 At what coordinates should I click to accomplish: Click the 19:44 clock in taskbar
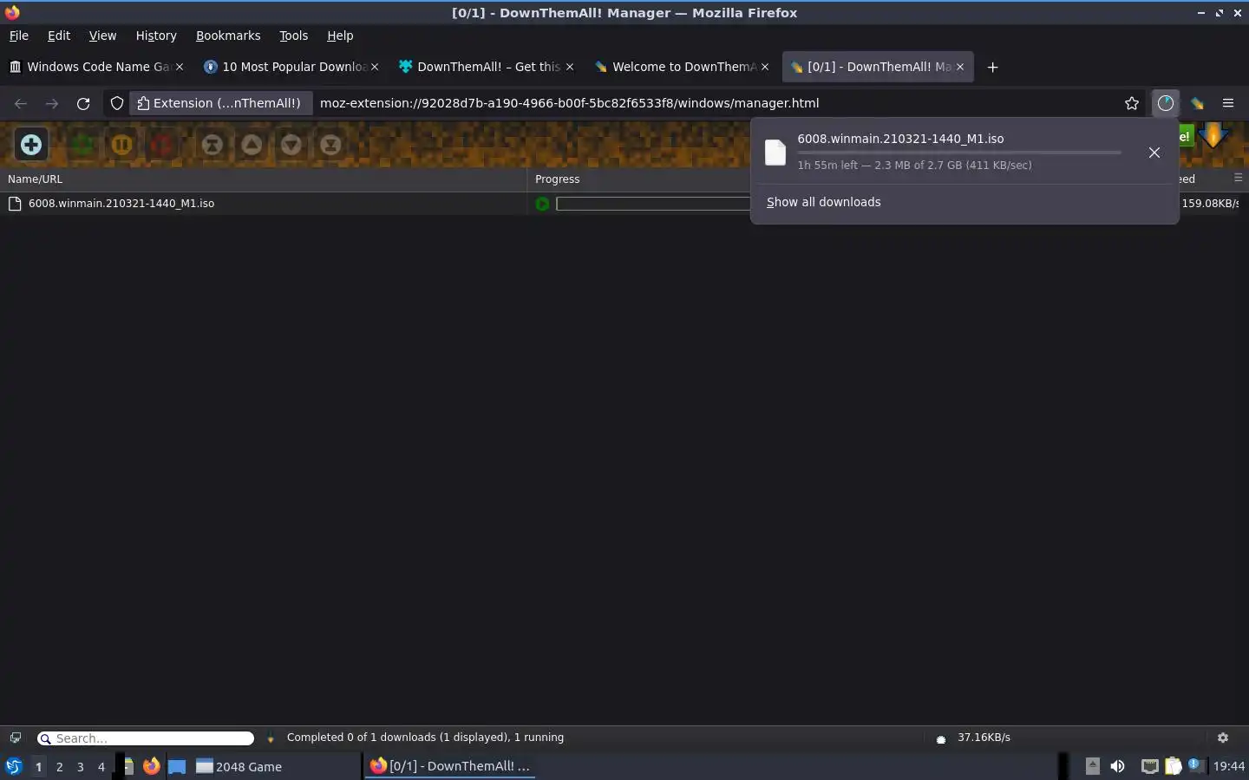[1228, 766]
